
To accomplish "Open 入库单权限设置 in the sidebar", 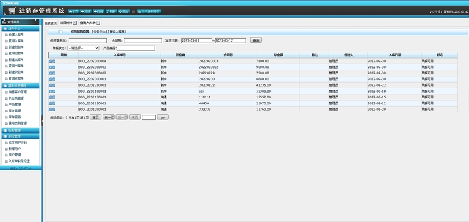I will coord(19,161).
